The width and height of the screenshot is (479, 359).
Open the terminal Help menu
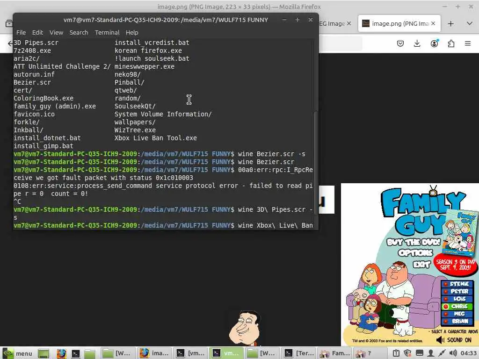click(132, 32)
